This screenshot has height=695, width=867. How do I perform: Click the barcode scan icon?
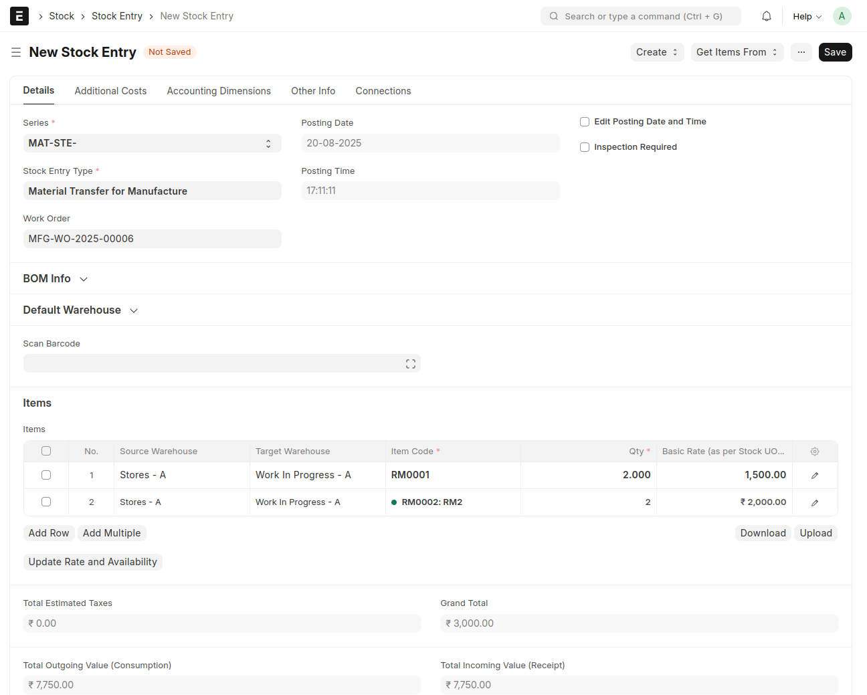410,364
